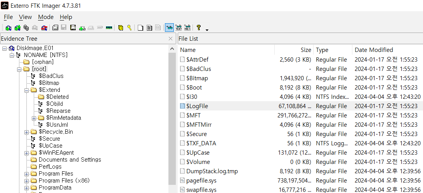Screen dimensions: 423x193
Task: Select the $Boot row in File List
Action: tap(300, 88)
